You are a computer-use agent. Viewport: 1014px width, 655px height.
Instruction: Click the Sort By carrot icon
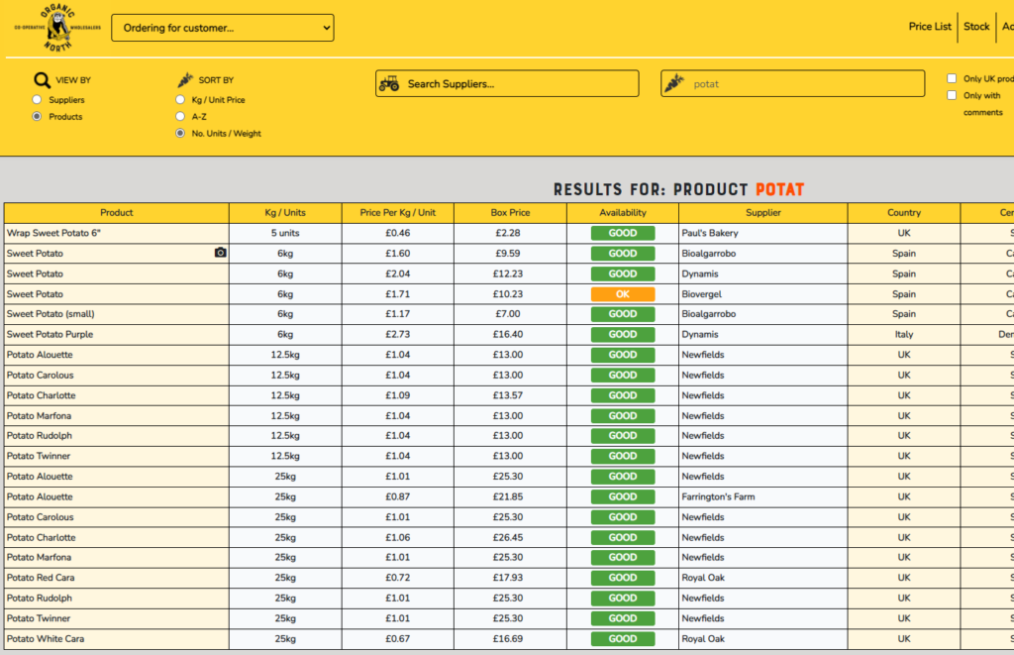coord(185,79)
